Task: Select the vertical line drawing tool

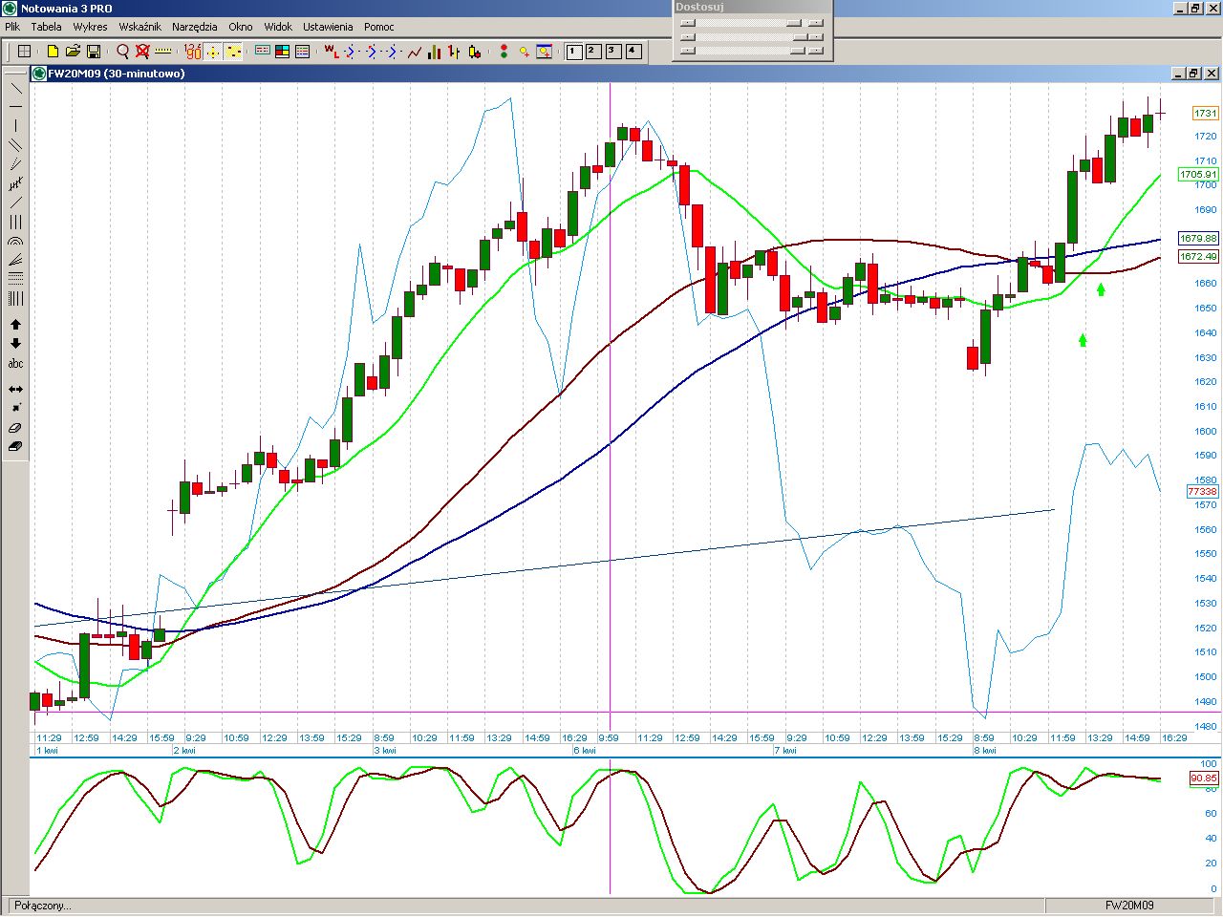Action: point(15,126)
